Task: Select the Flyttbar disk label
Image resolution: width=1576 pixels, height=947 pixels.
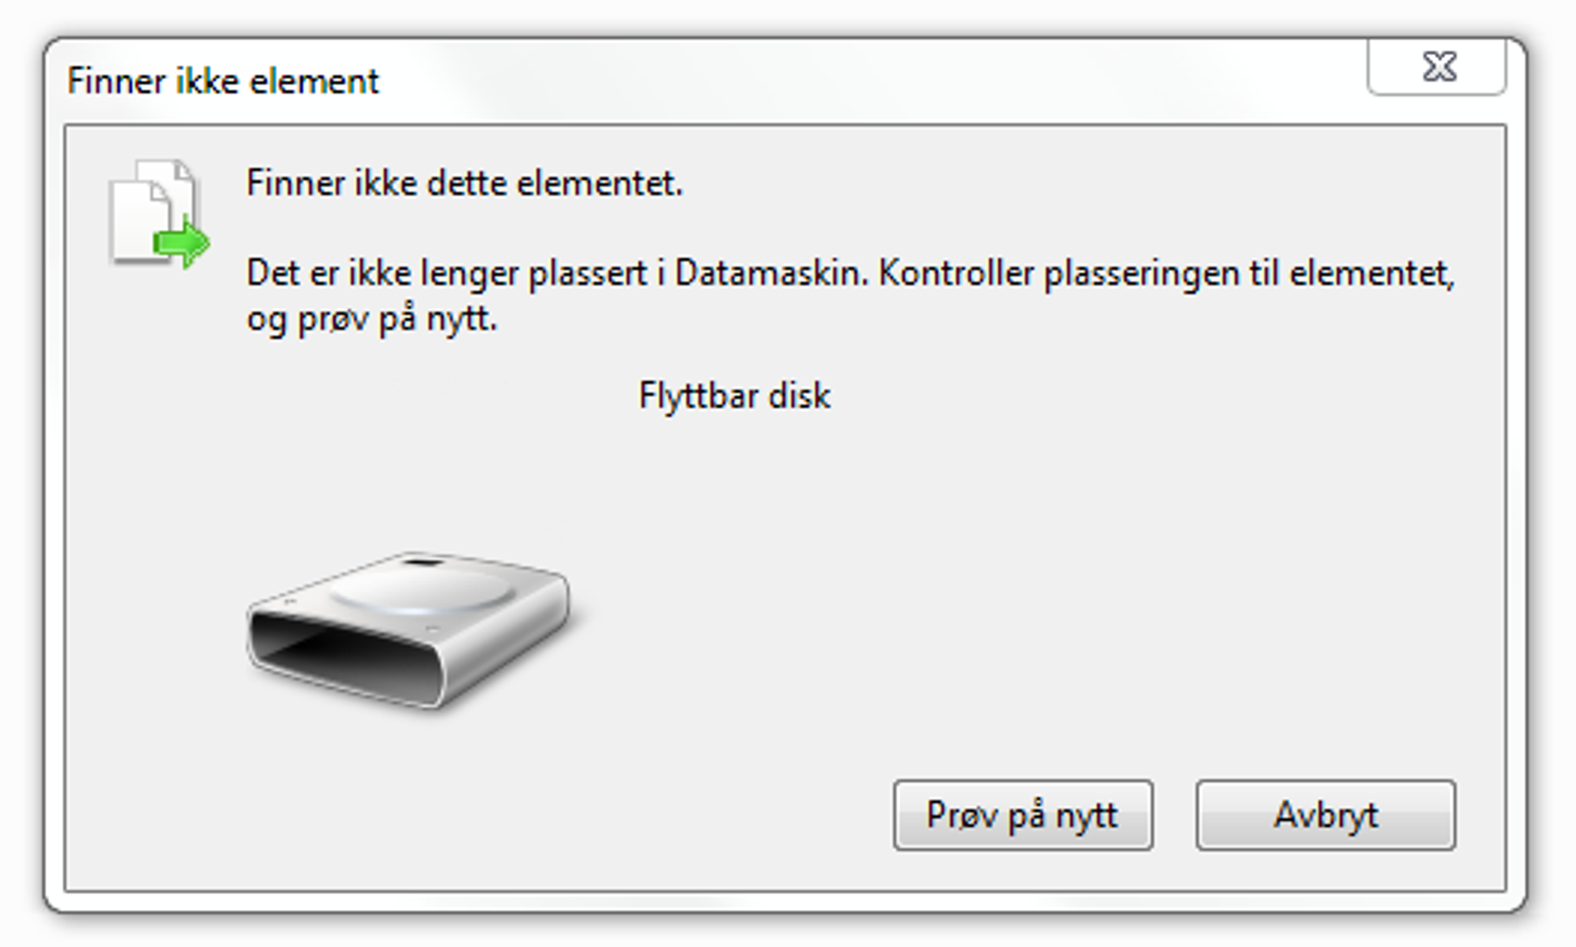Action: pos(734,396)
